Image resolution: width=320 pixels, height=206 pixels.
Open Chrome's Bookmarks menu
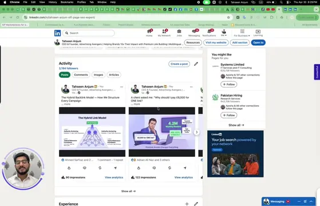[x=67, y=2]
